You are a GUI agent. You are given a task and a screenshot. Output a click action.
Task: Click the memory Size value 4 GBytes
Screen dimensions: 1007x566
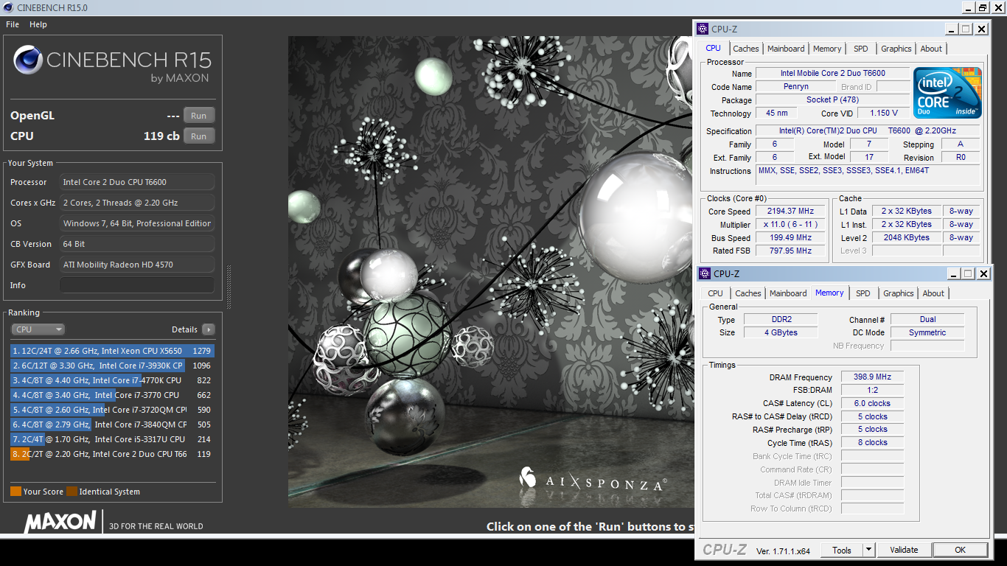(x=780, y=332)
